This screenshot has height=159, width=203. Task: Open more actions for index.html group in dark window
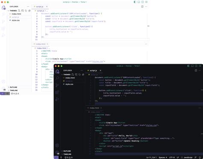[200, 108]
